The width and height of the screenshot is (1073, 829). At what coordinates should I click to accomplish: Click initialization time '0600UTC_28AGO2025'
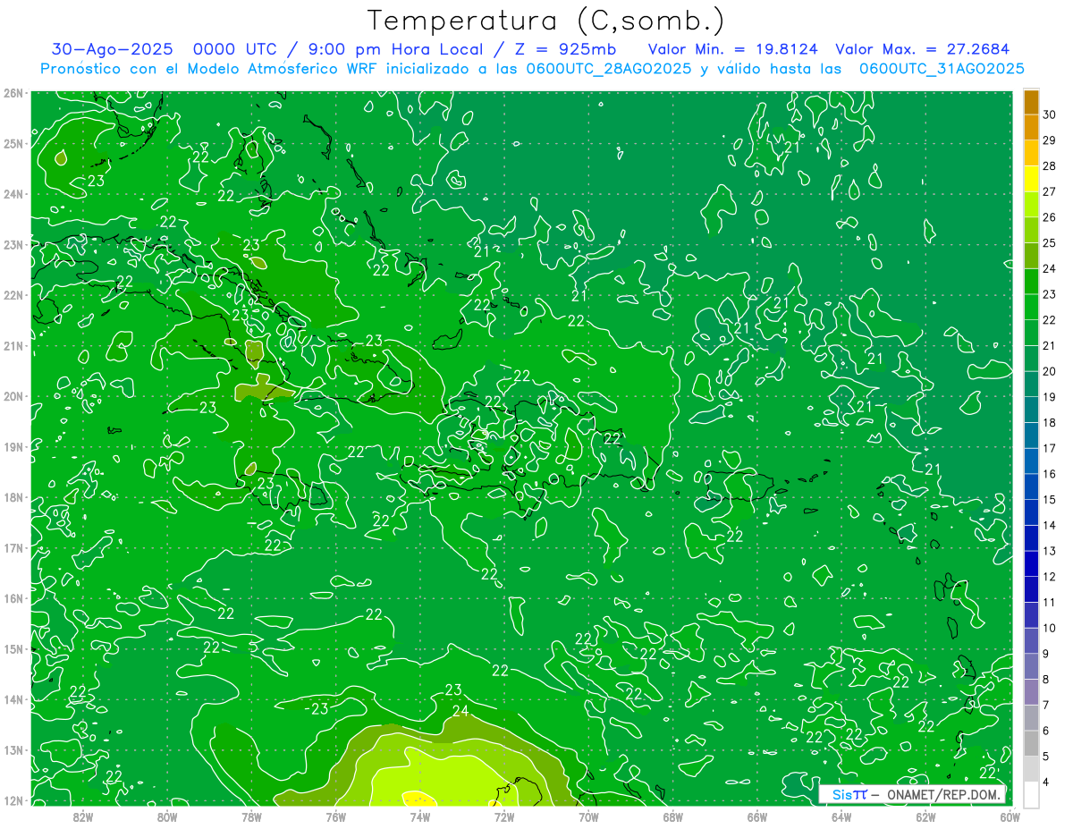click(x=609, y=69)
